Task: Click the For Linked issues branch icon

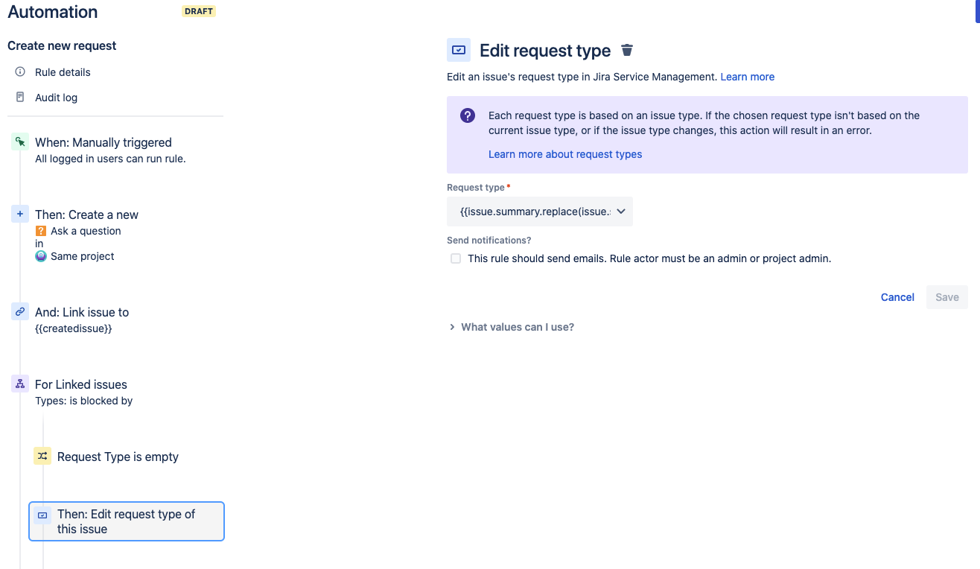Action: (19, 383)
